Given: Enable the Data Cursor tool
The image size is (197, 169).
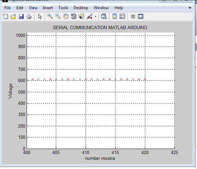Looking at the screenshot, I should pos(81,16).
